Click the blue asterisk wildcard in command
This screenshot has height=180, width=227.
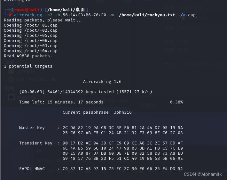click(x=184, y=15)
